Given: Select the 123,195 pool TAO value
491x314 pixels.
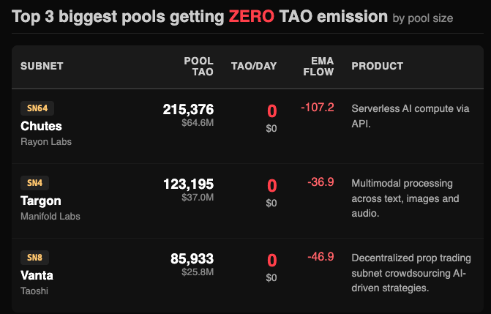Looking at the screenshot, I should click(x=188, y=184).
